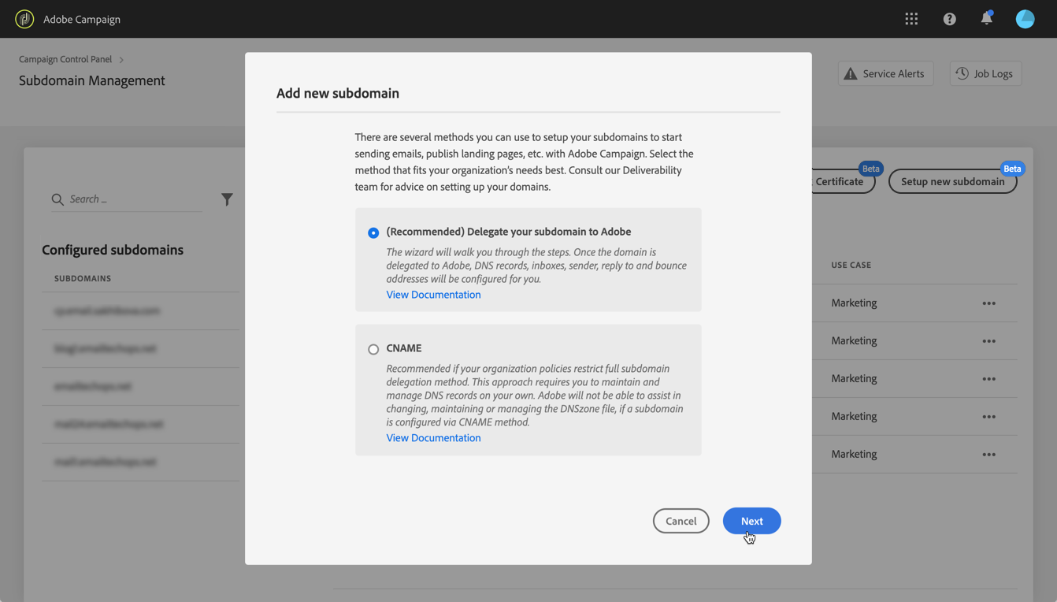Open the notifications bell icon
Screen dimensions: 1057x602
(986, 18)
